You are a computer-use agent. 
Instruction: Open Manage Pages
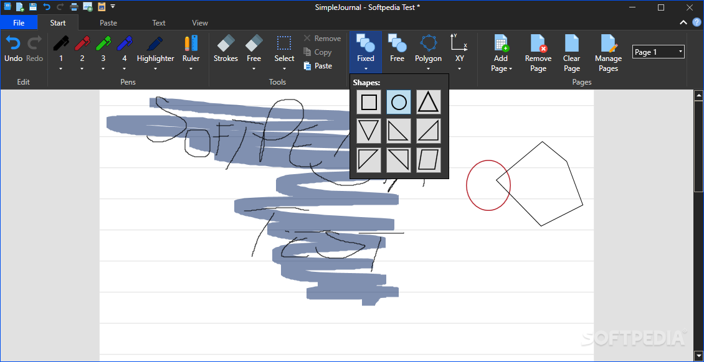pos(608,53)
